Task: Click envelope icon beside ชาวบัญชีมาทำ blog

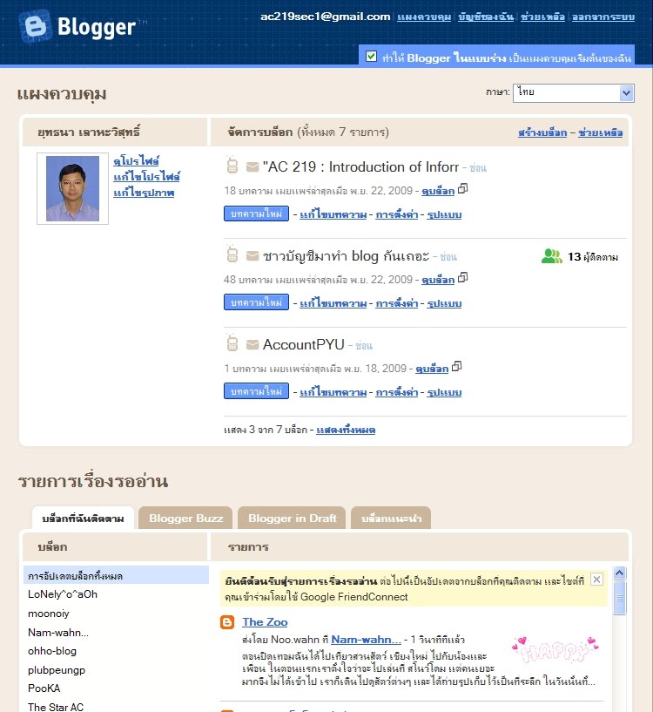Action: pos(252,256)
